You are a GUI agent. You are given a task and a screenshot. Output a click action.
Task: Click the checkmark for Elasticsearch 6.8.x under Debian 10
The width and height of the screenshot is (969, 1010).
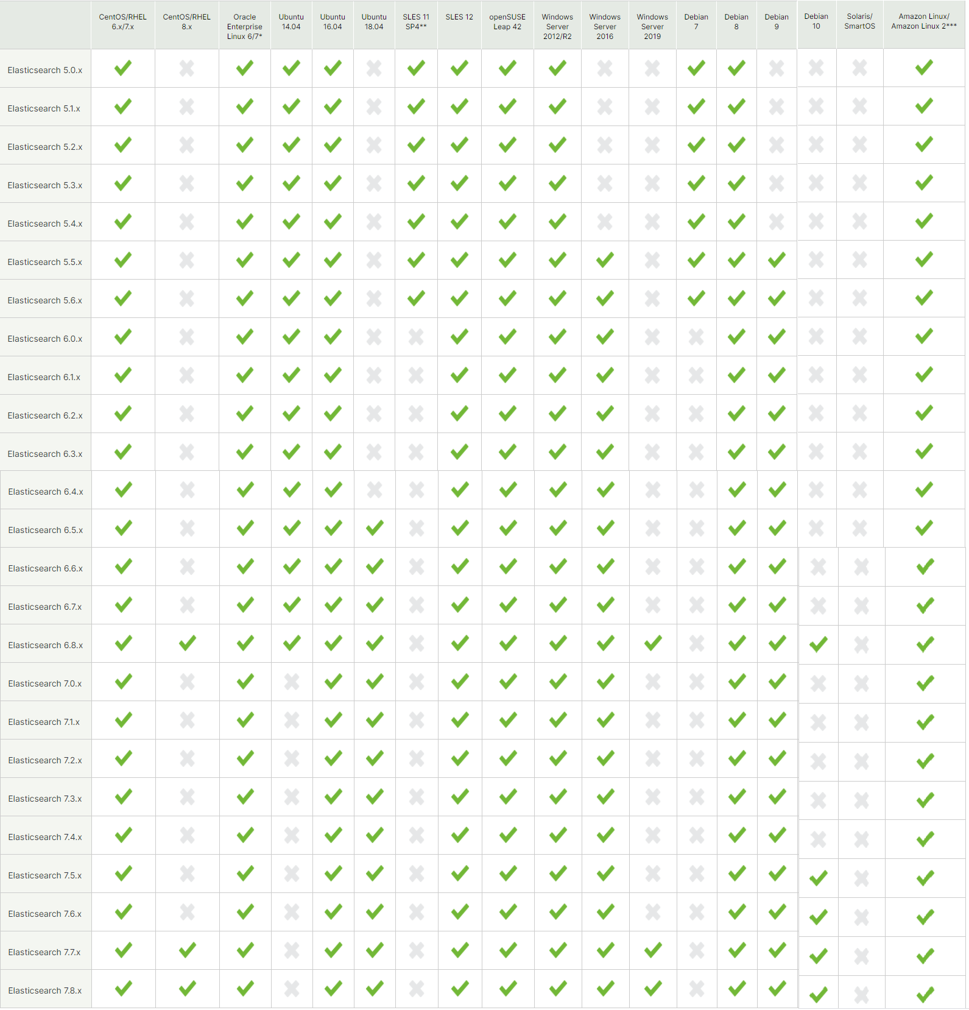tap(818, 644)
